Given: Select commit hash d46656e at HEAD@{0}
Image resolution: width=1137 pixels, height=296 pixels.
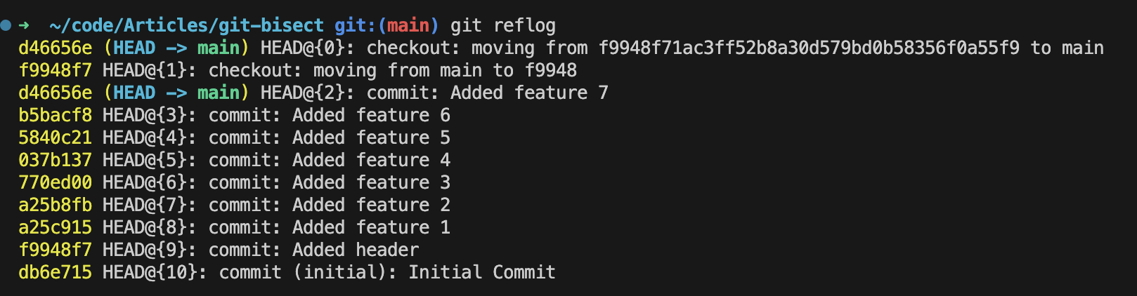Looking at the screenshot, I should [56, 48].
